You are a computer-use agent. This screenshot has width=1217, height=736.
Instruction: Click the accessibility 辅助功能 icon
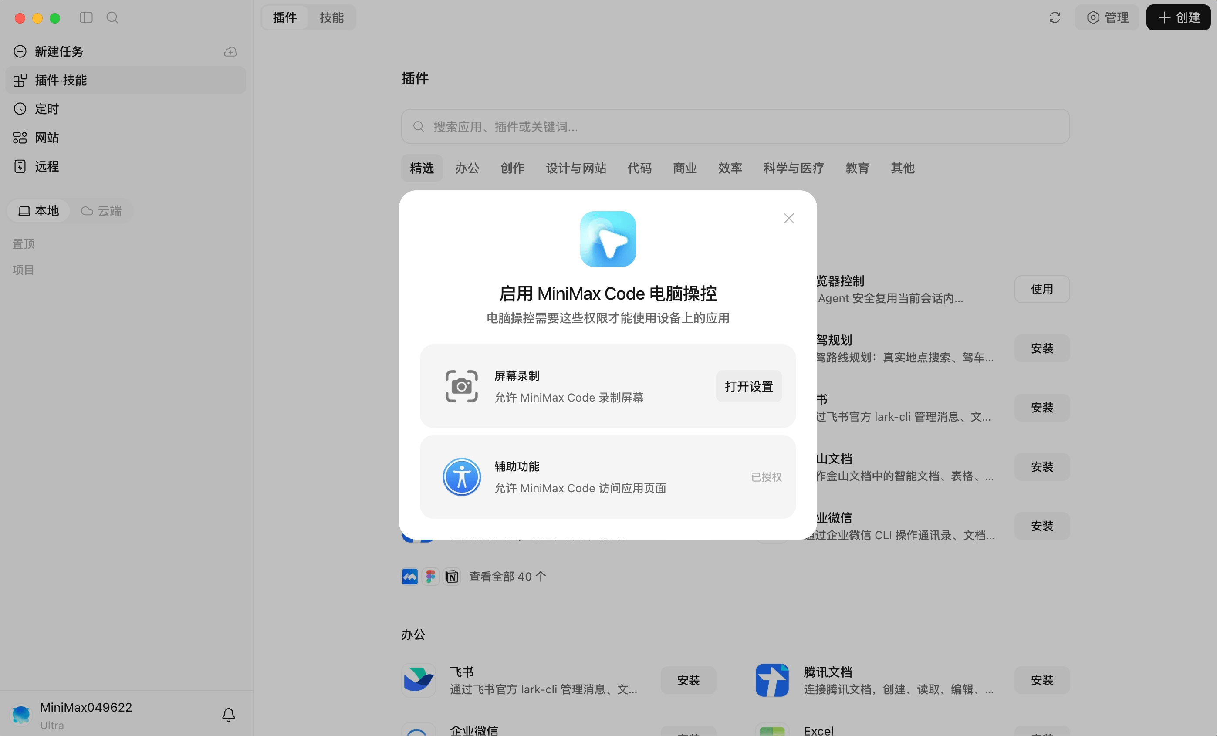(461, 477)
